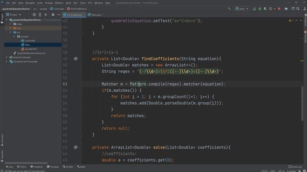This screenshot has width=307, height=172.
Task: Hide the Project panel with the minus icon
Action: (x=59, y=15)
